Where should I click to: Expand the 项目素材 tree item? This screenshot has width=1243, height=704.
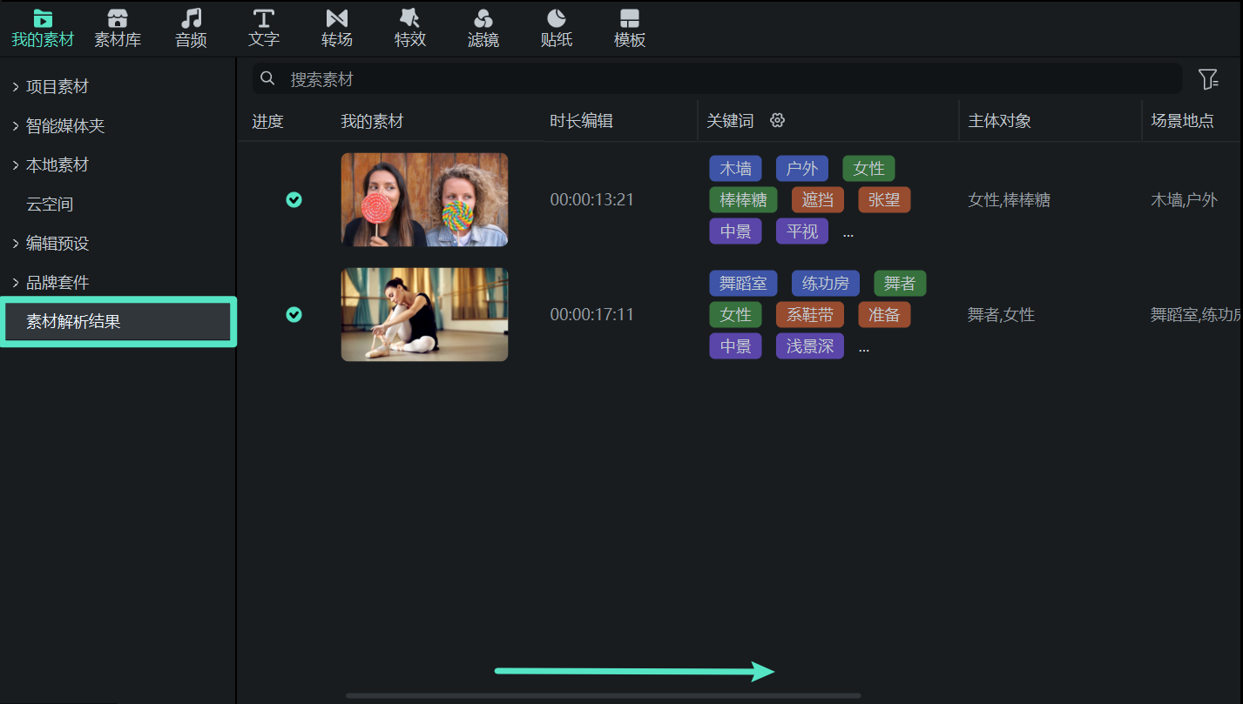click(16, 86)
